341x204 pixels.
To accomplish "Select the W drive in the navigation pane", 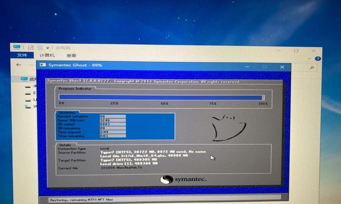I will pyautogui.click(x=31, y=107).
